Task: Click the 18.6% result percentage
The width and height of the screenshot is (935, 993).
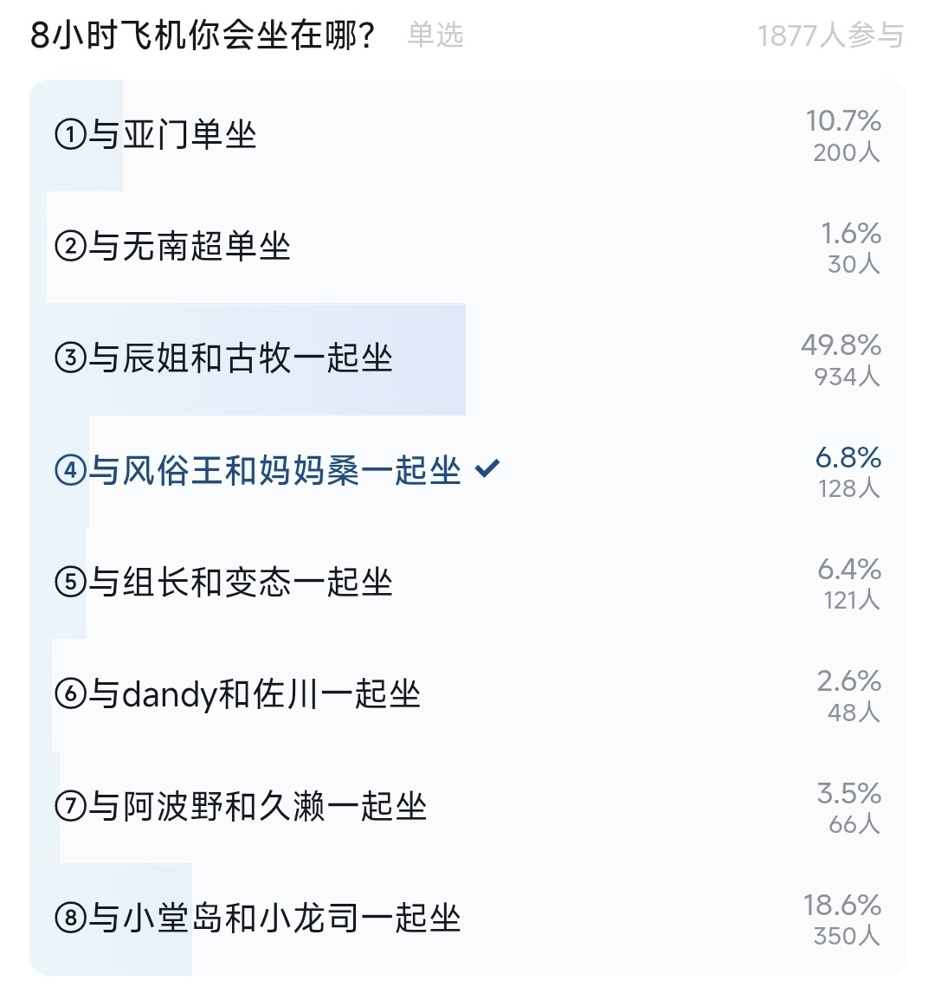Action: pyautogui.click(x=841, y=906)
